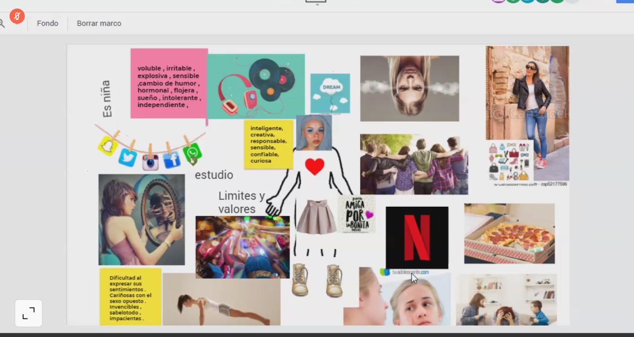
Task: Click the Instagram camera icon
Action: [x=150, y=162]
